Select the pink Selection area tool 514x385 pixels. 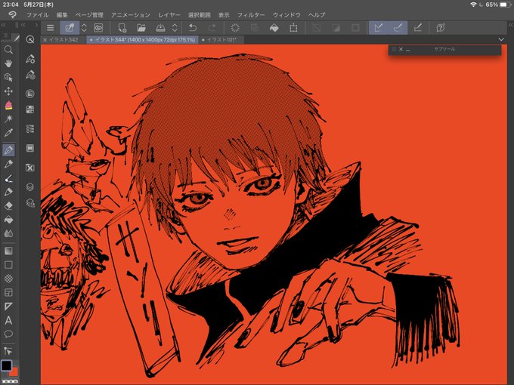[8, 105]
